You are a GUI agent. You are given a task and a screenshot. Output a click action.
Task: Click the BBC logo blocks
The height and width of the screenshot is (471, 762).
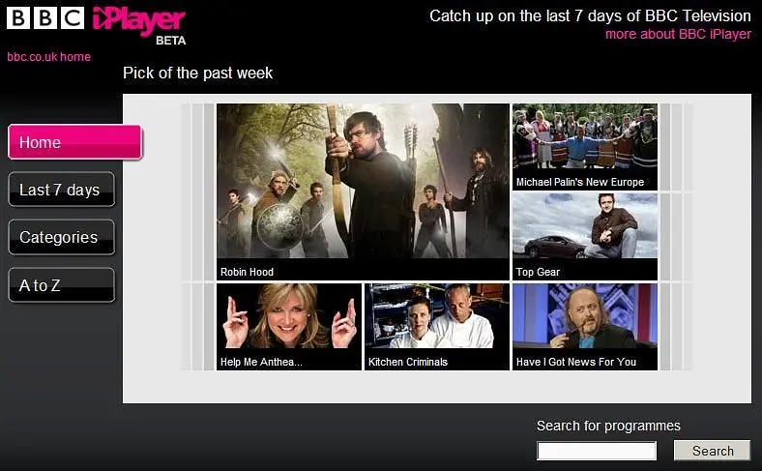pos(45,18)
